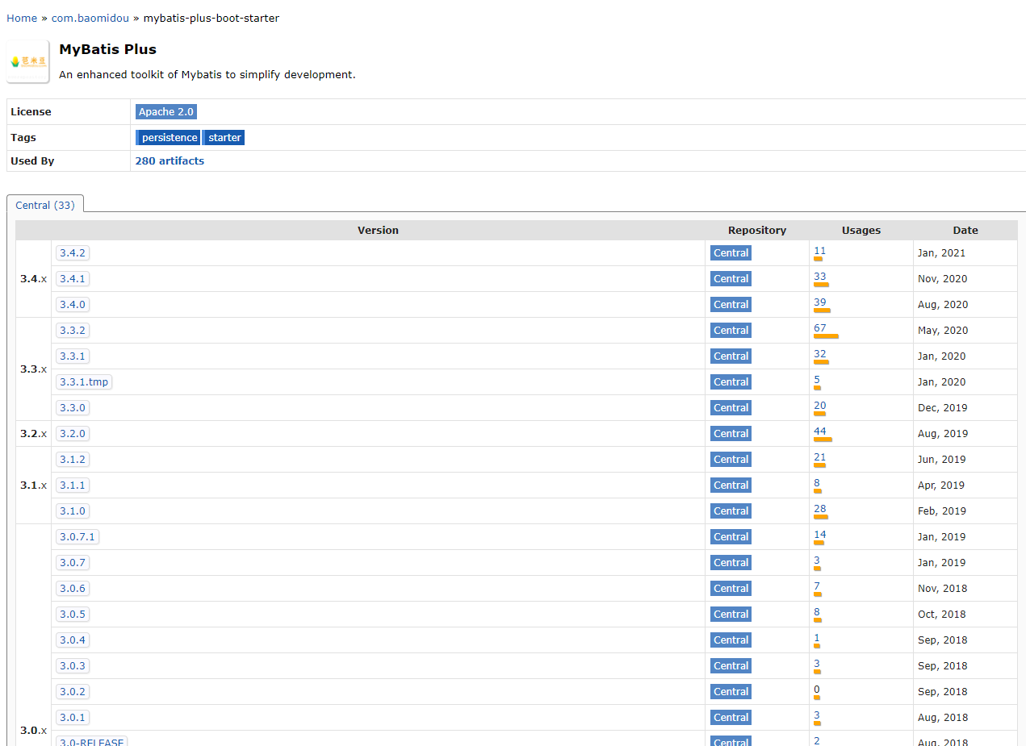The height and width of the screenshot is (746, 1026).
Task: Click the Apache 2.0 license badge
Action: pos(166,111)
